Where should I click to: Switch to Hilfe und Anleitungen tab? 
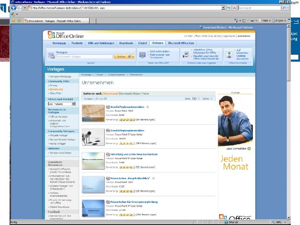(101, 43)
